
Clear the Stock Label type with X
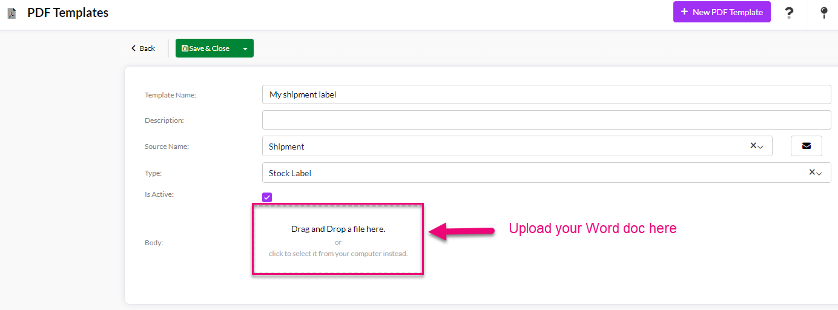pos(812,172)
